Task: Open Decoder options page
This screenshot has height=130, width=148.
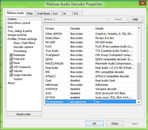Action: [23, 47]
